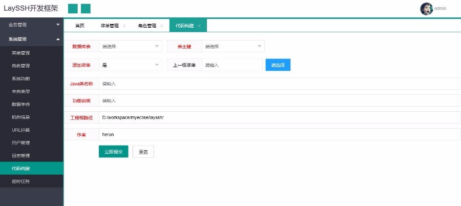Viewport: 461px width, 206px height.
Task: Open 菜单管理 in the sidebar
Action: coord(31,53)
